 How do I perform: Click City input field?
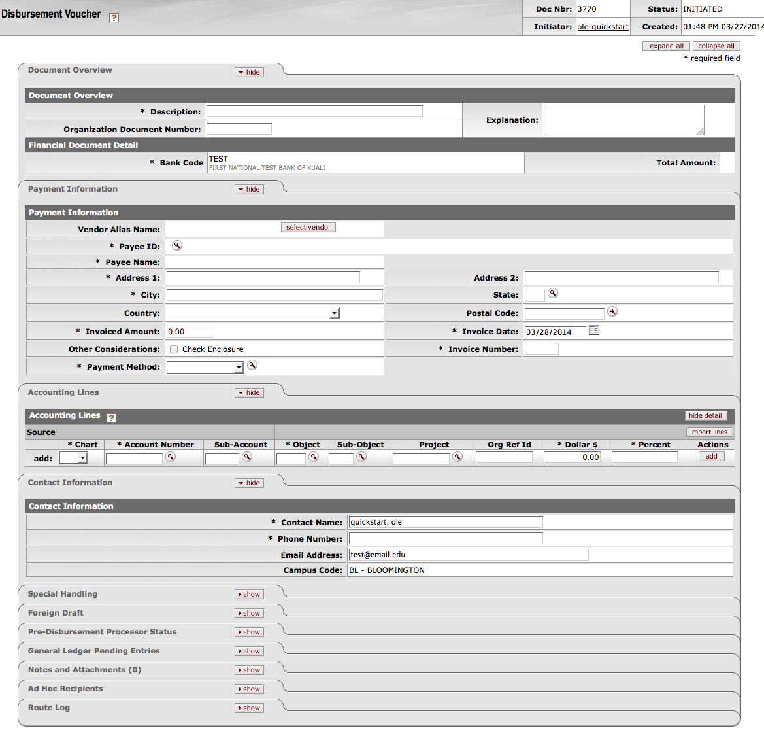[x=274, y=294]
